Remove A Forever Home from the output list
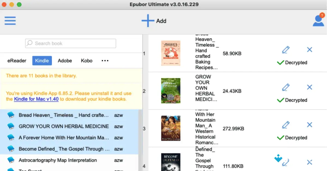Screen dimensions: 327x171 309,125
